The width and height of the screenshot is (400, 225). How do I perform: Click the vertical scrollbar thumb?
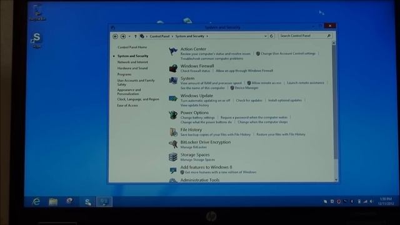[x=335, y=102]
